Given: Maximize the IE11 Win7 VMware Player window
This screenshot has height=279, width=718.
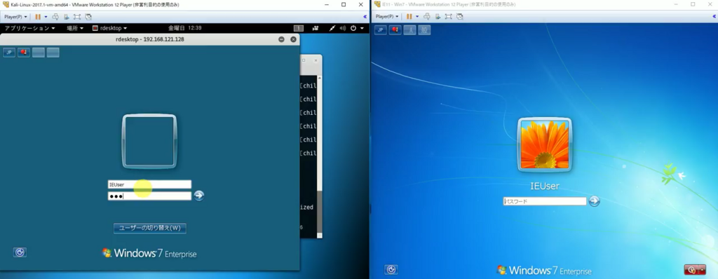Looking at the screenshot, I should pyautogui.click(x=693, y=5).
